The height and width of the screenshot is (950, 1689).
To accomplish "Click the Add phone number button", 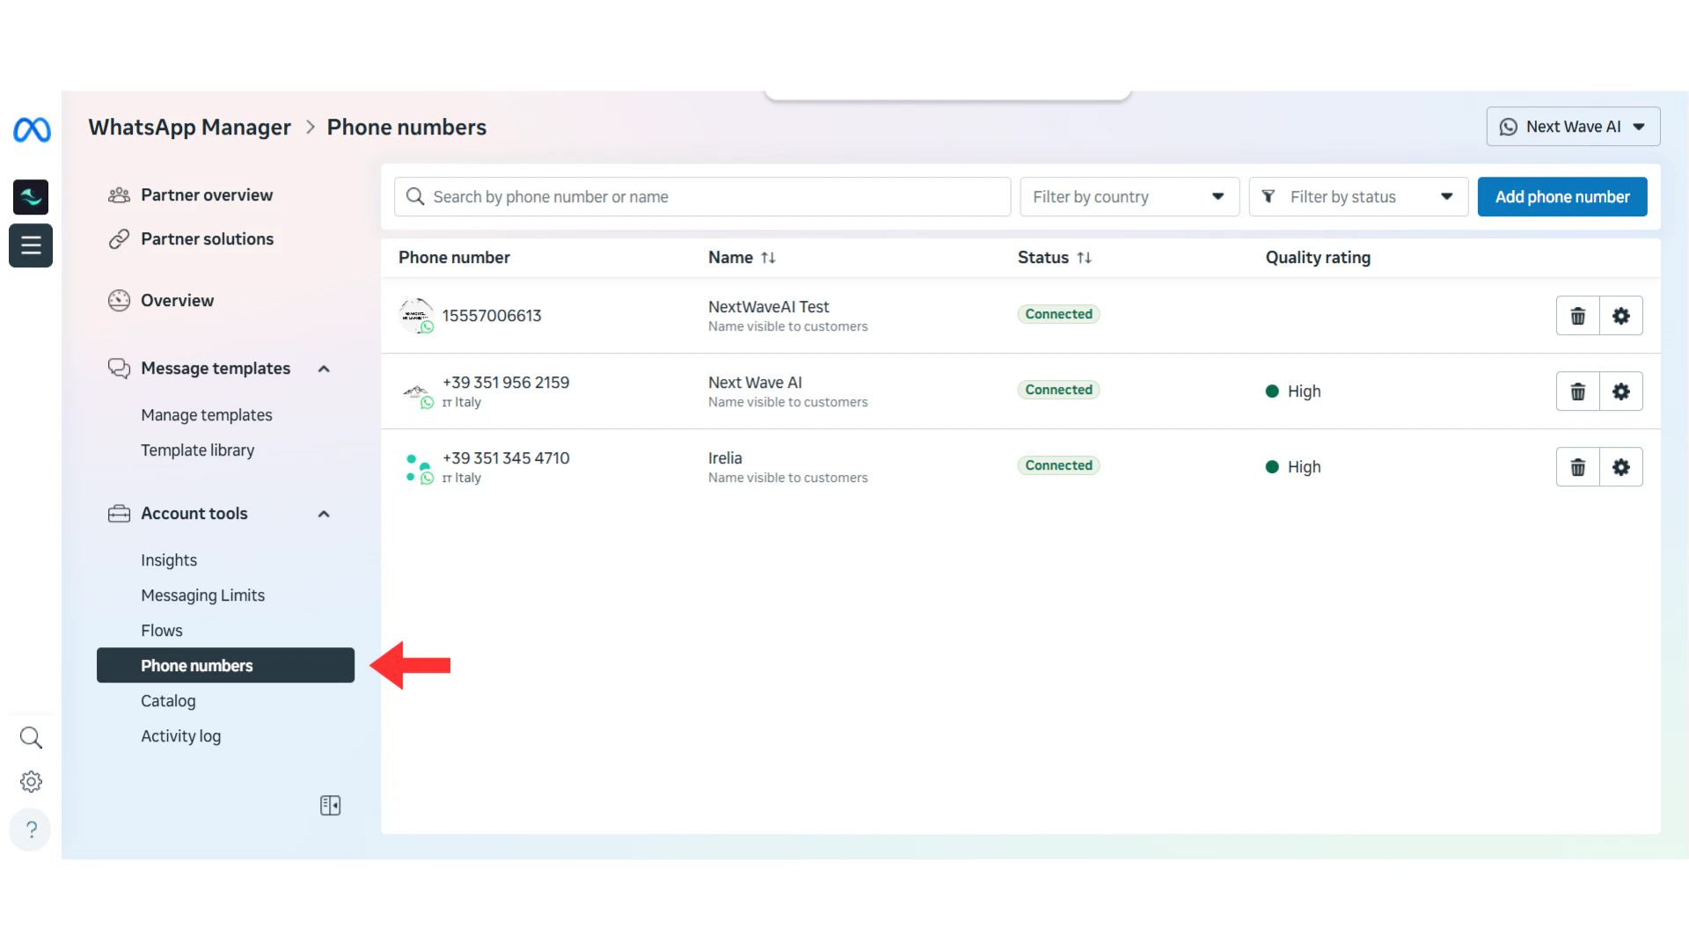I will click(1561, 197).
